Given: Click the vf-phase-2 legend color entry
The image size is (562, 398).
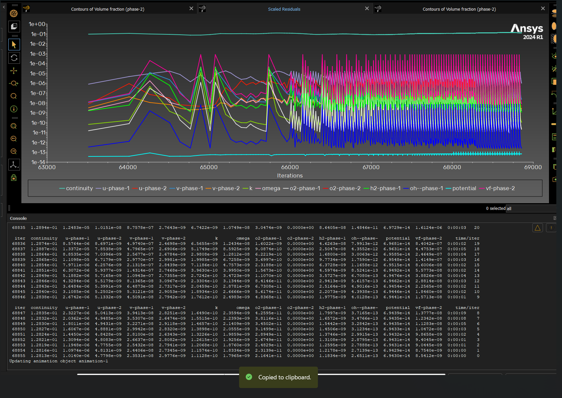Looking at the screenshot, I should (x=497, y=188).
